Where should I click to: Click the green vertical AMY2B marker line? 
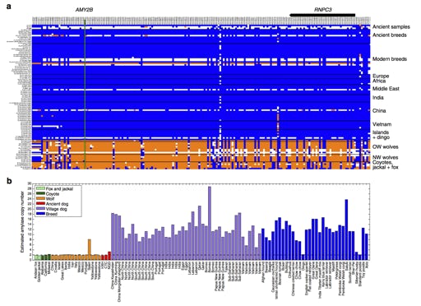(85, 94)
